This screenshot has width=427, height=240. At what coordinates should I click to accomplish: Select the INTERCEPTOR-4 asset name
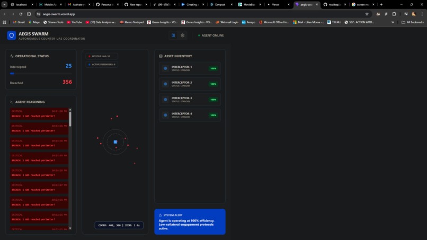coord(182,113)
